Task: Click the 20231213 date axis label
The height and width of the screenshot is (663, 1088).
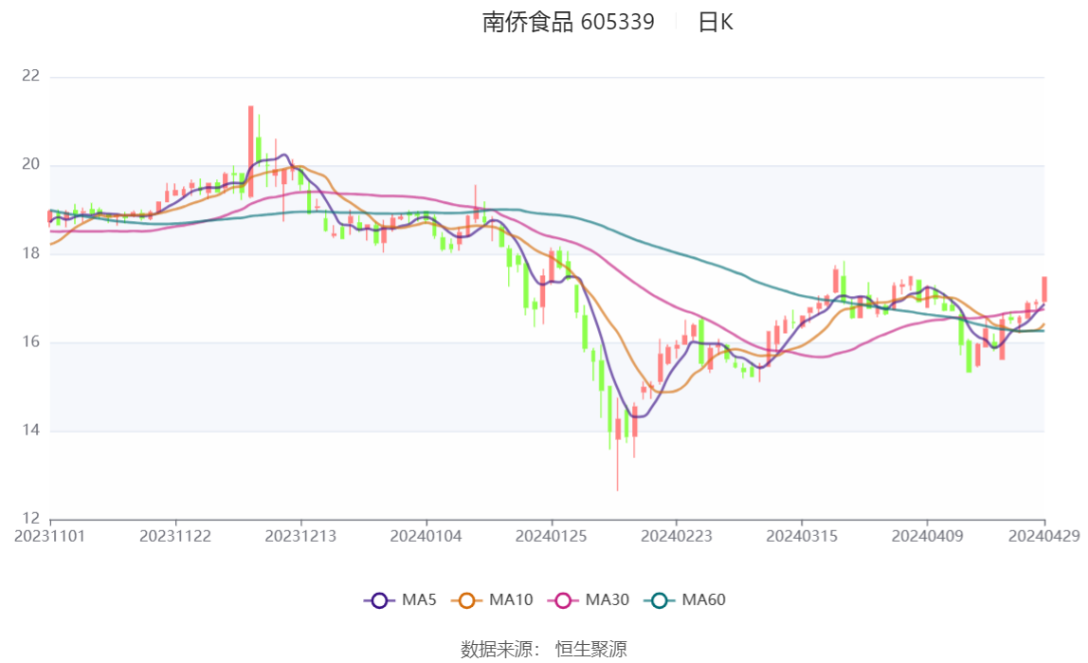Action: point(300,536)
